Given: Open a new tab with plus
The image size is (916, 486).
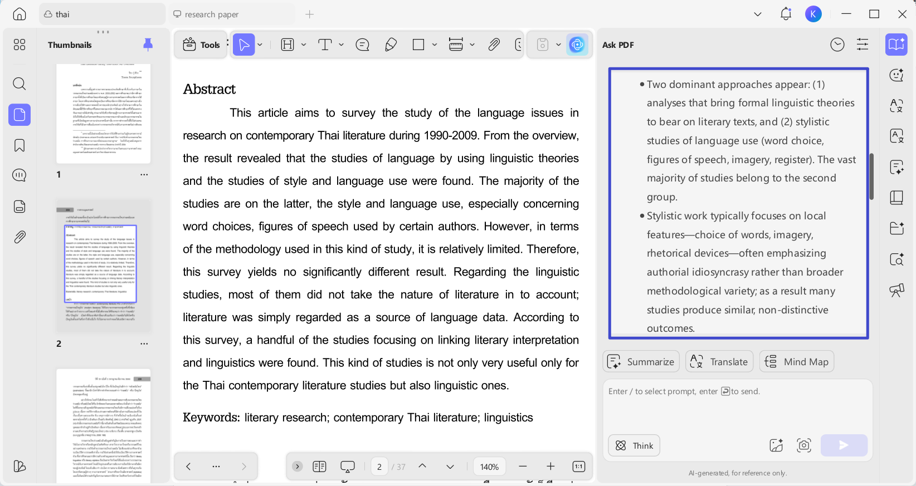Looking at the screenshot, I should pyautogui.click(x=310, y=14).
